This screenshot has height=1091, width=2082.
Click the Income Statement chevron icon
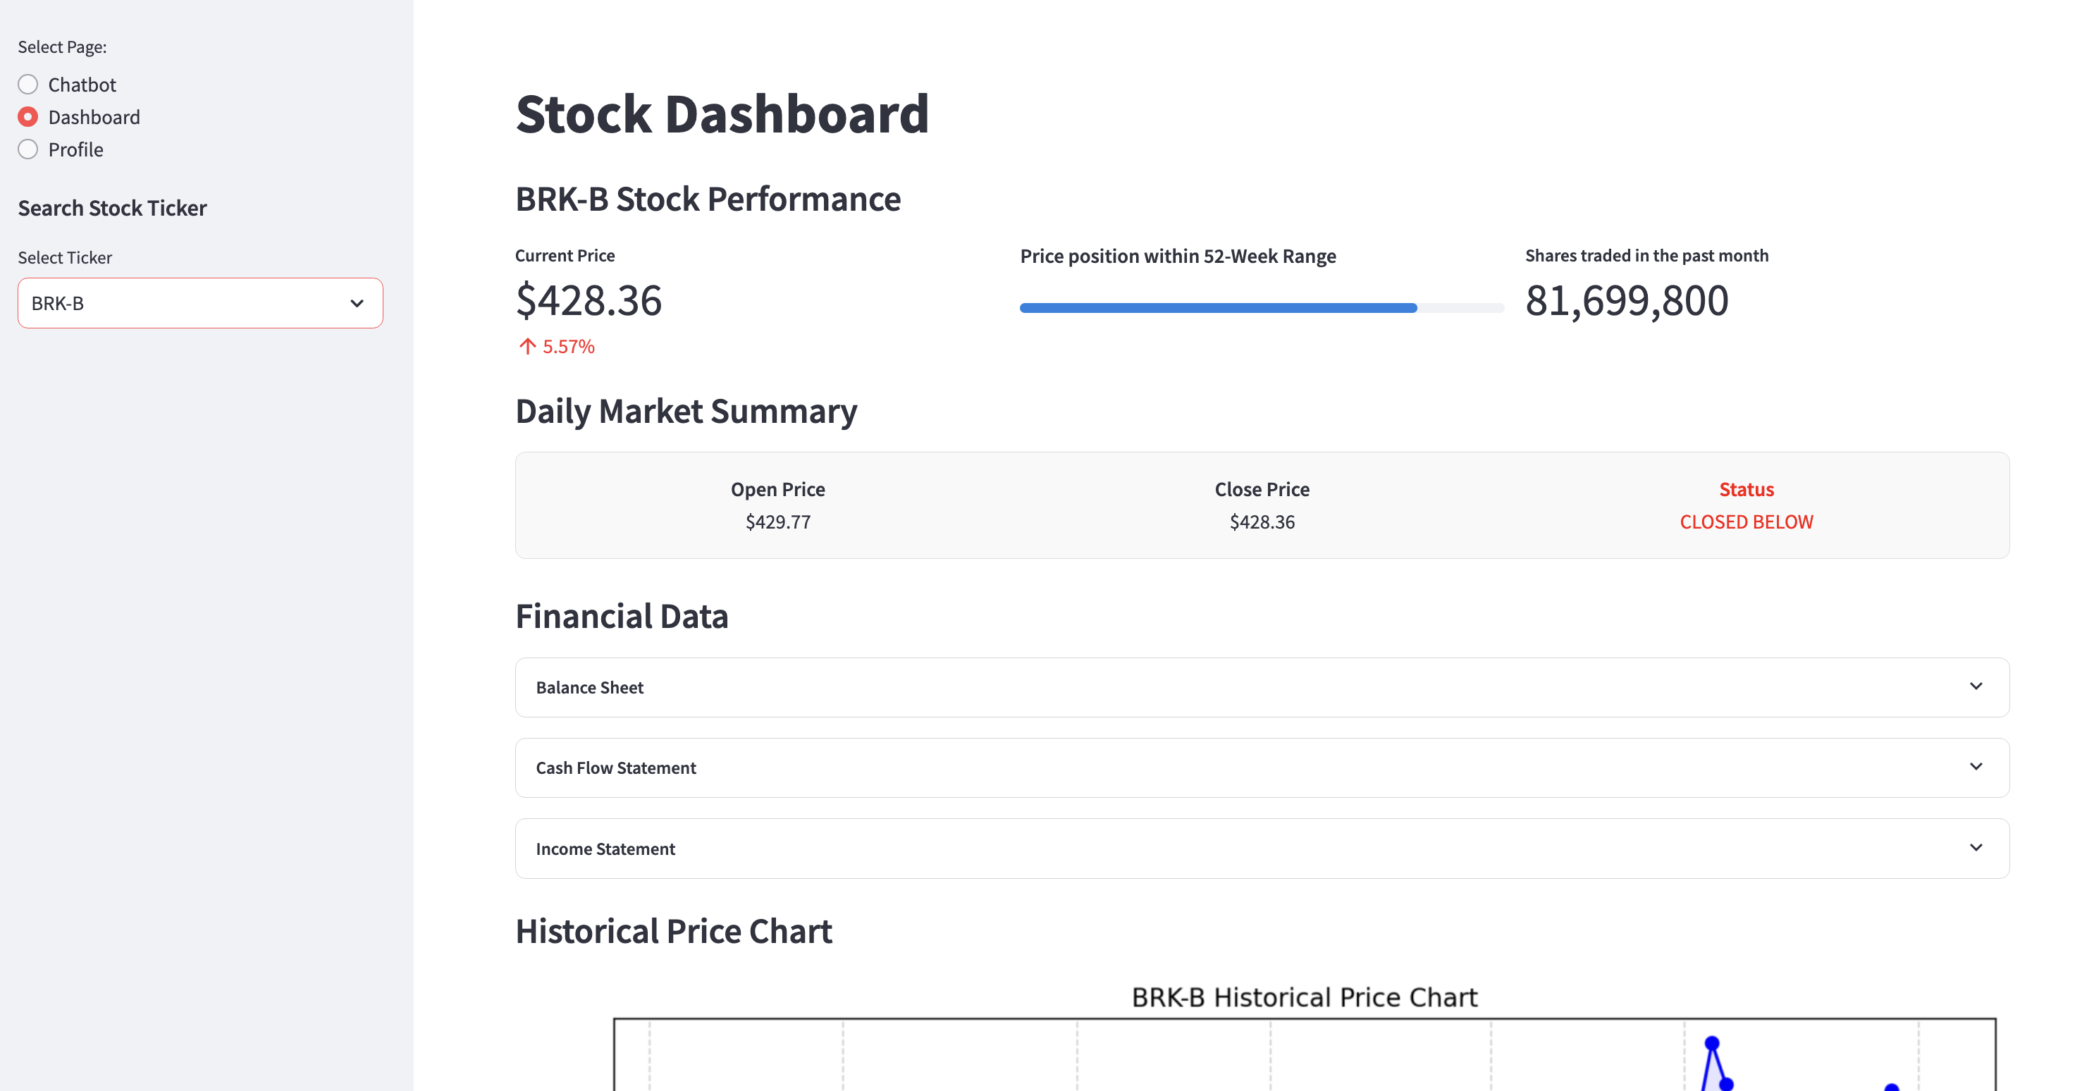[x=1976, y=847]
